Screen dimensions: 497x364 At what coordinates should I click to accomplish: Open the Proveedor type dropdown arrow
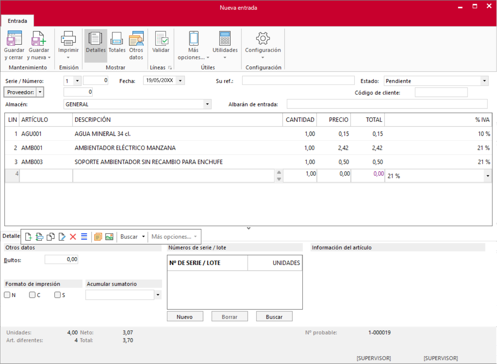pyautogui.click(x=40, y=92)
